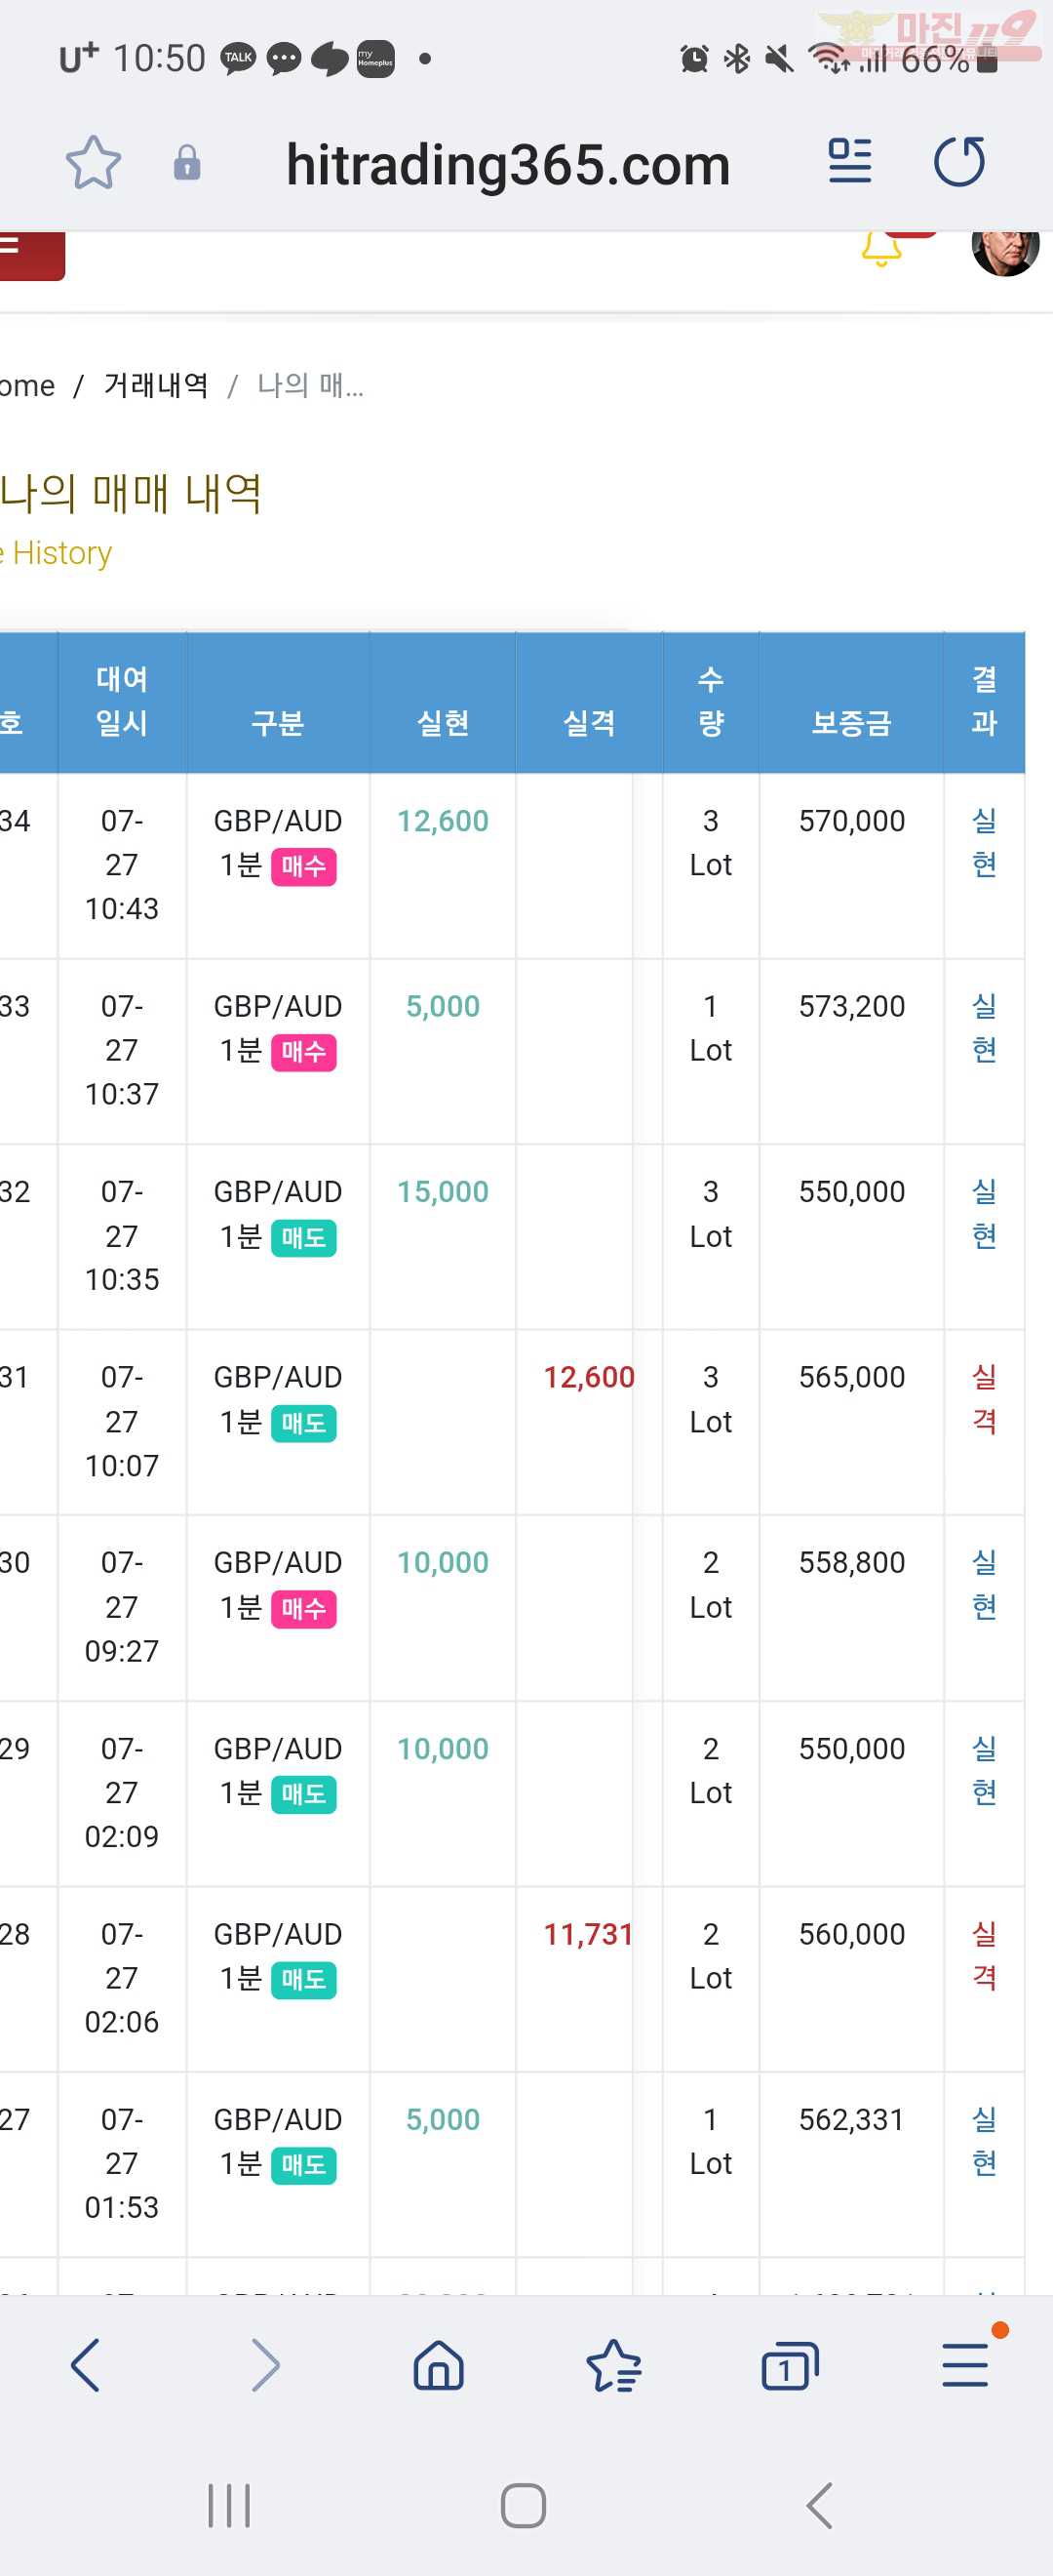Go to browser home with the house icon
1053x2576 pixels.
[439, 2366]
